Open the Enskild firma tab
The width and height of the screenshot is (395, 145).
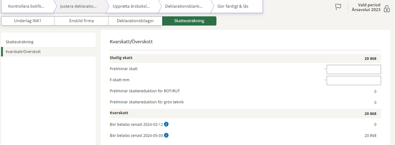click(x=81, y=21)
